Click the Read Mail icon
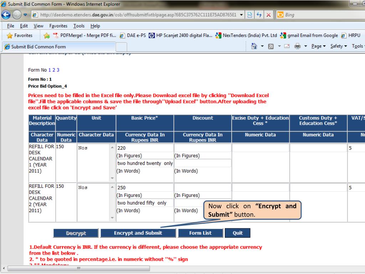The image size is (365, 274). coord(287,46)
